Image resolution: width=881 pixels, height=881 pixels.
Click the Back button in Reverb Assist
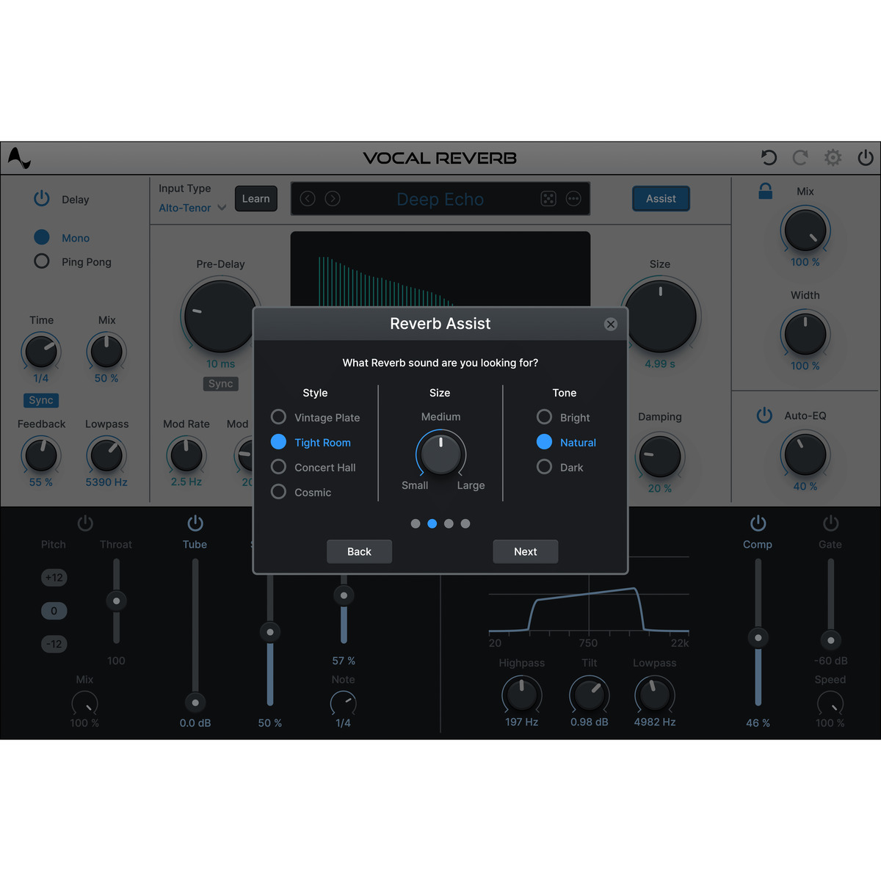tap(359, 551)
